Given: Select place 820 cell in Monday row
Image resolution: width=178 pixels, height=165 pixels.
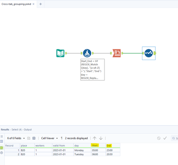Looking at the screenshot, I should click(x=27, y=150).
